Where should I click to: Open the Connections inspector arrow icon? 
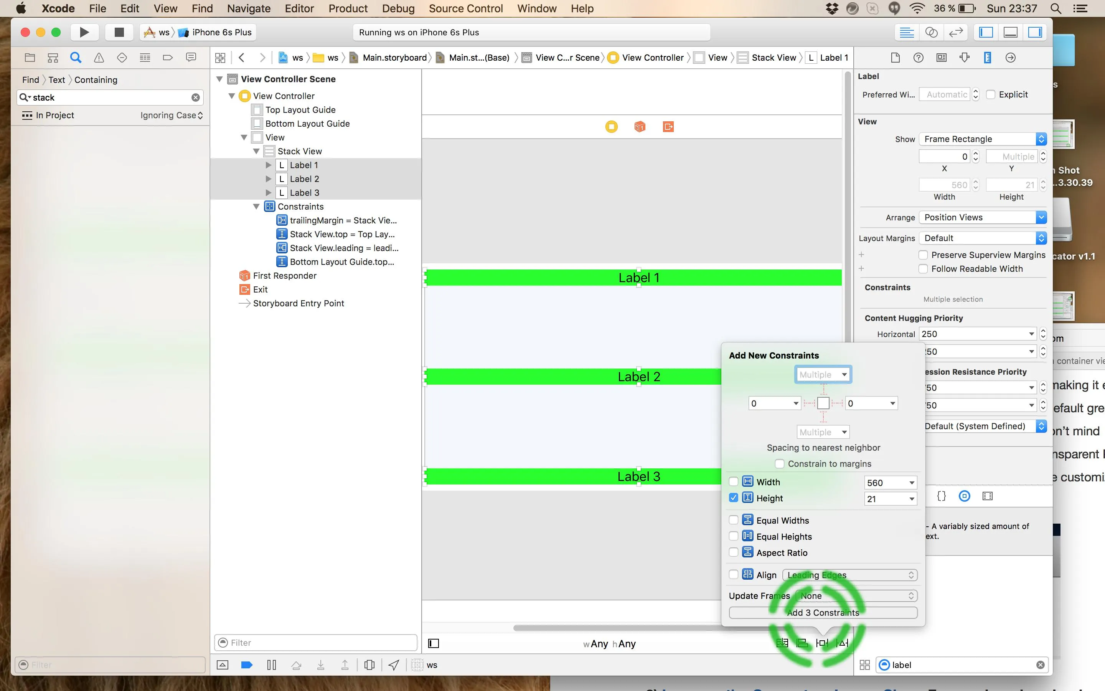tap(1011, 58)
